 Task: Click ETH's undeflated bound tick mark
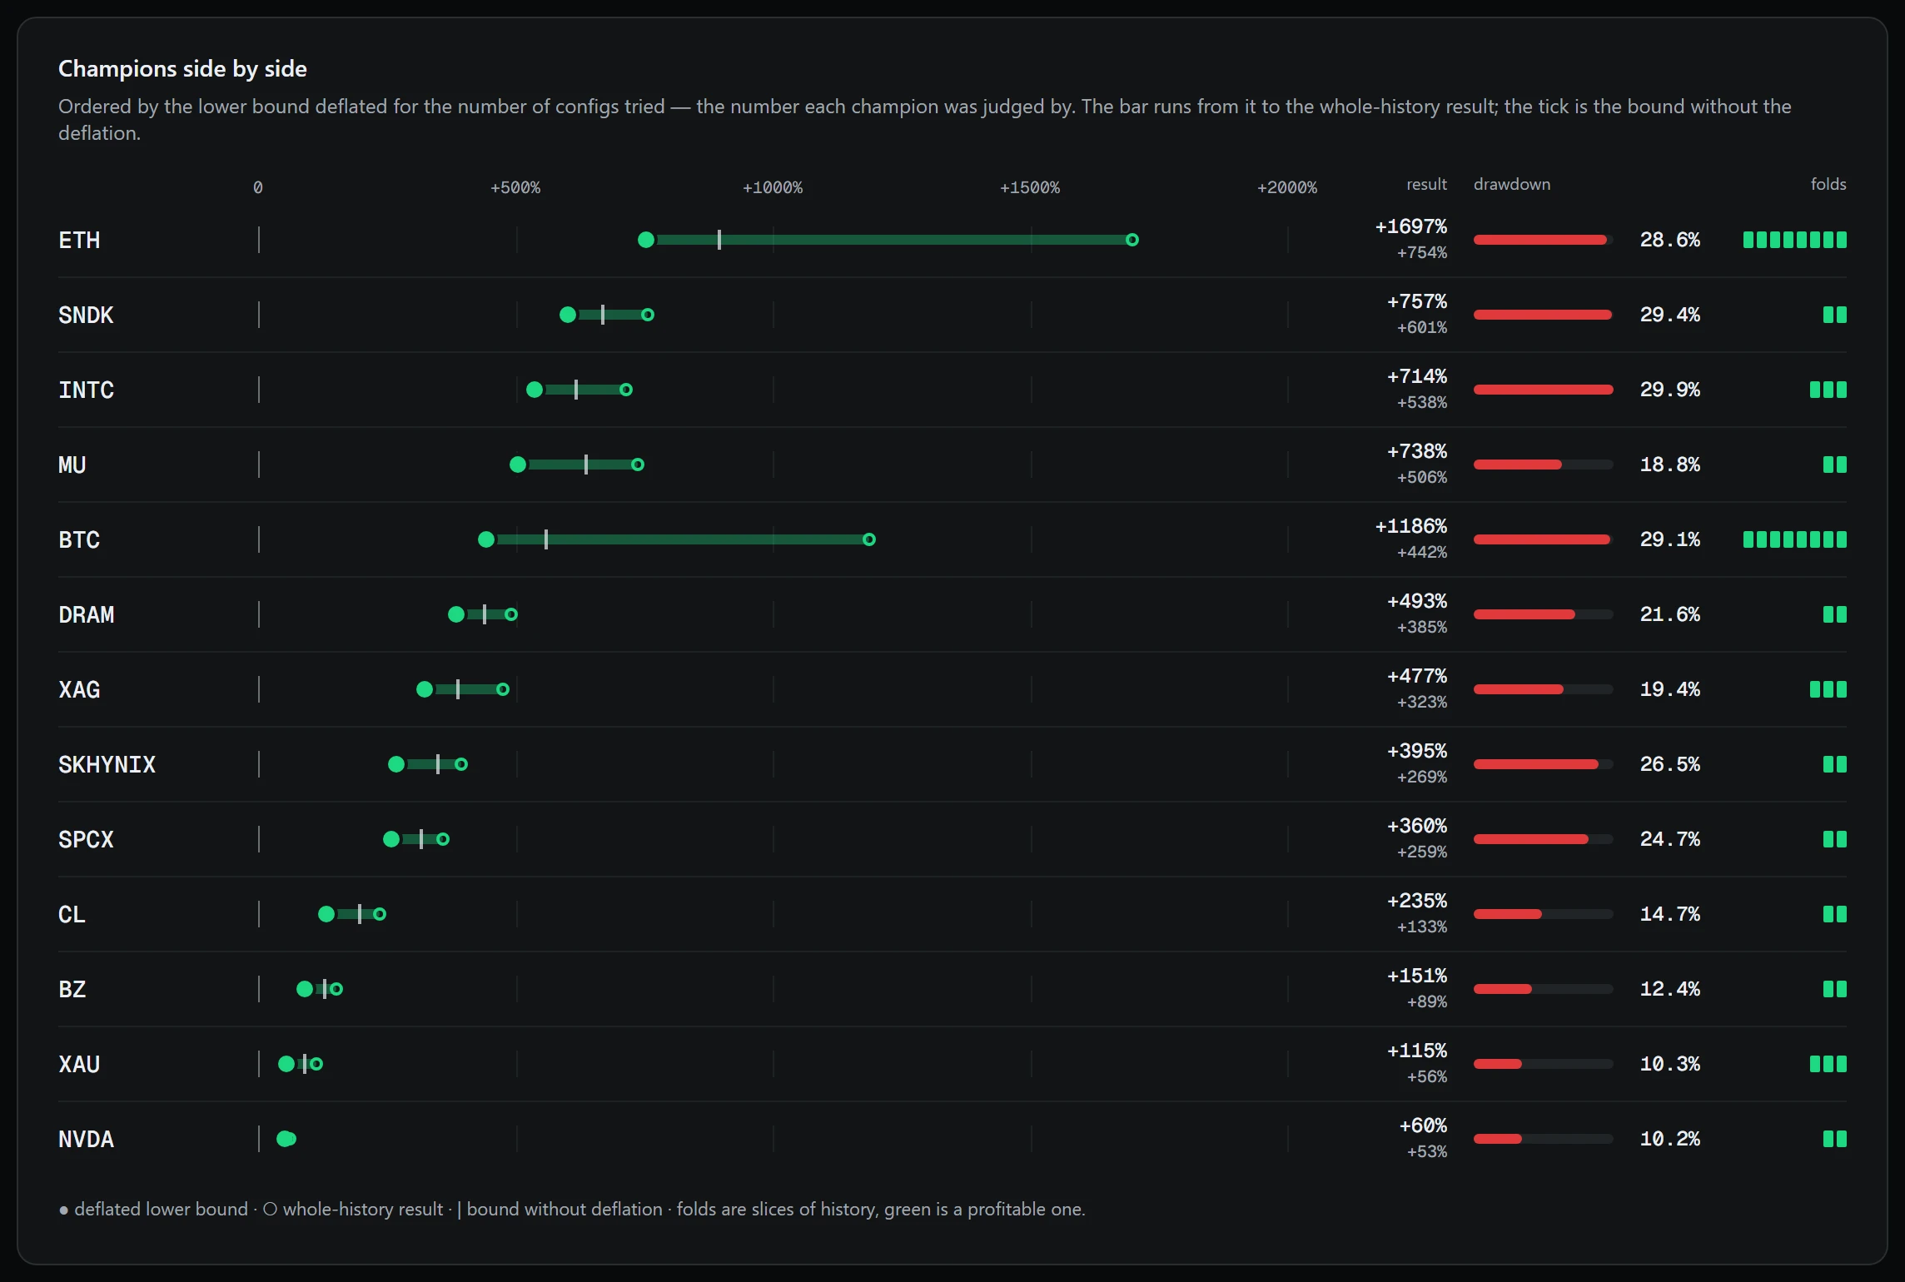[x=719, y=240]
